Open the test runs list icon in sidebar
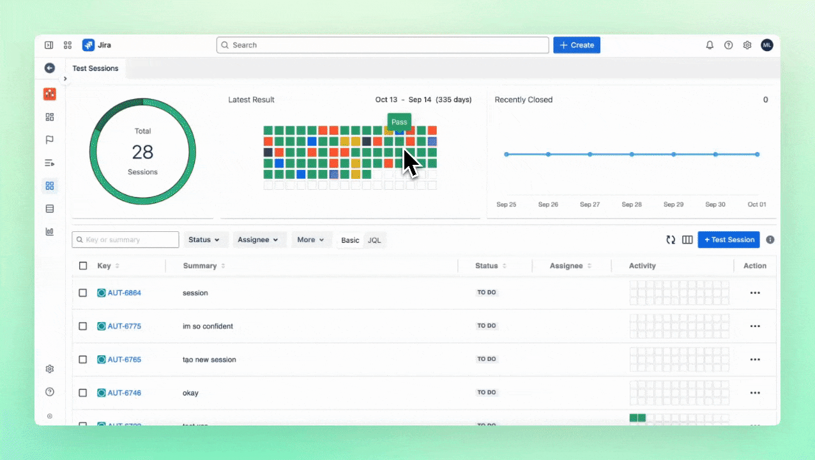 click(x=50, y=163)
